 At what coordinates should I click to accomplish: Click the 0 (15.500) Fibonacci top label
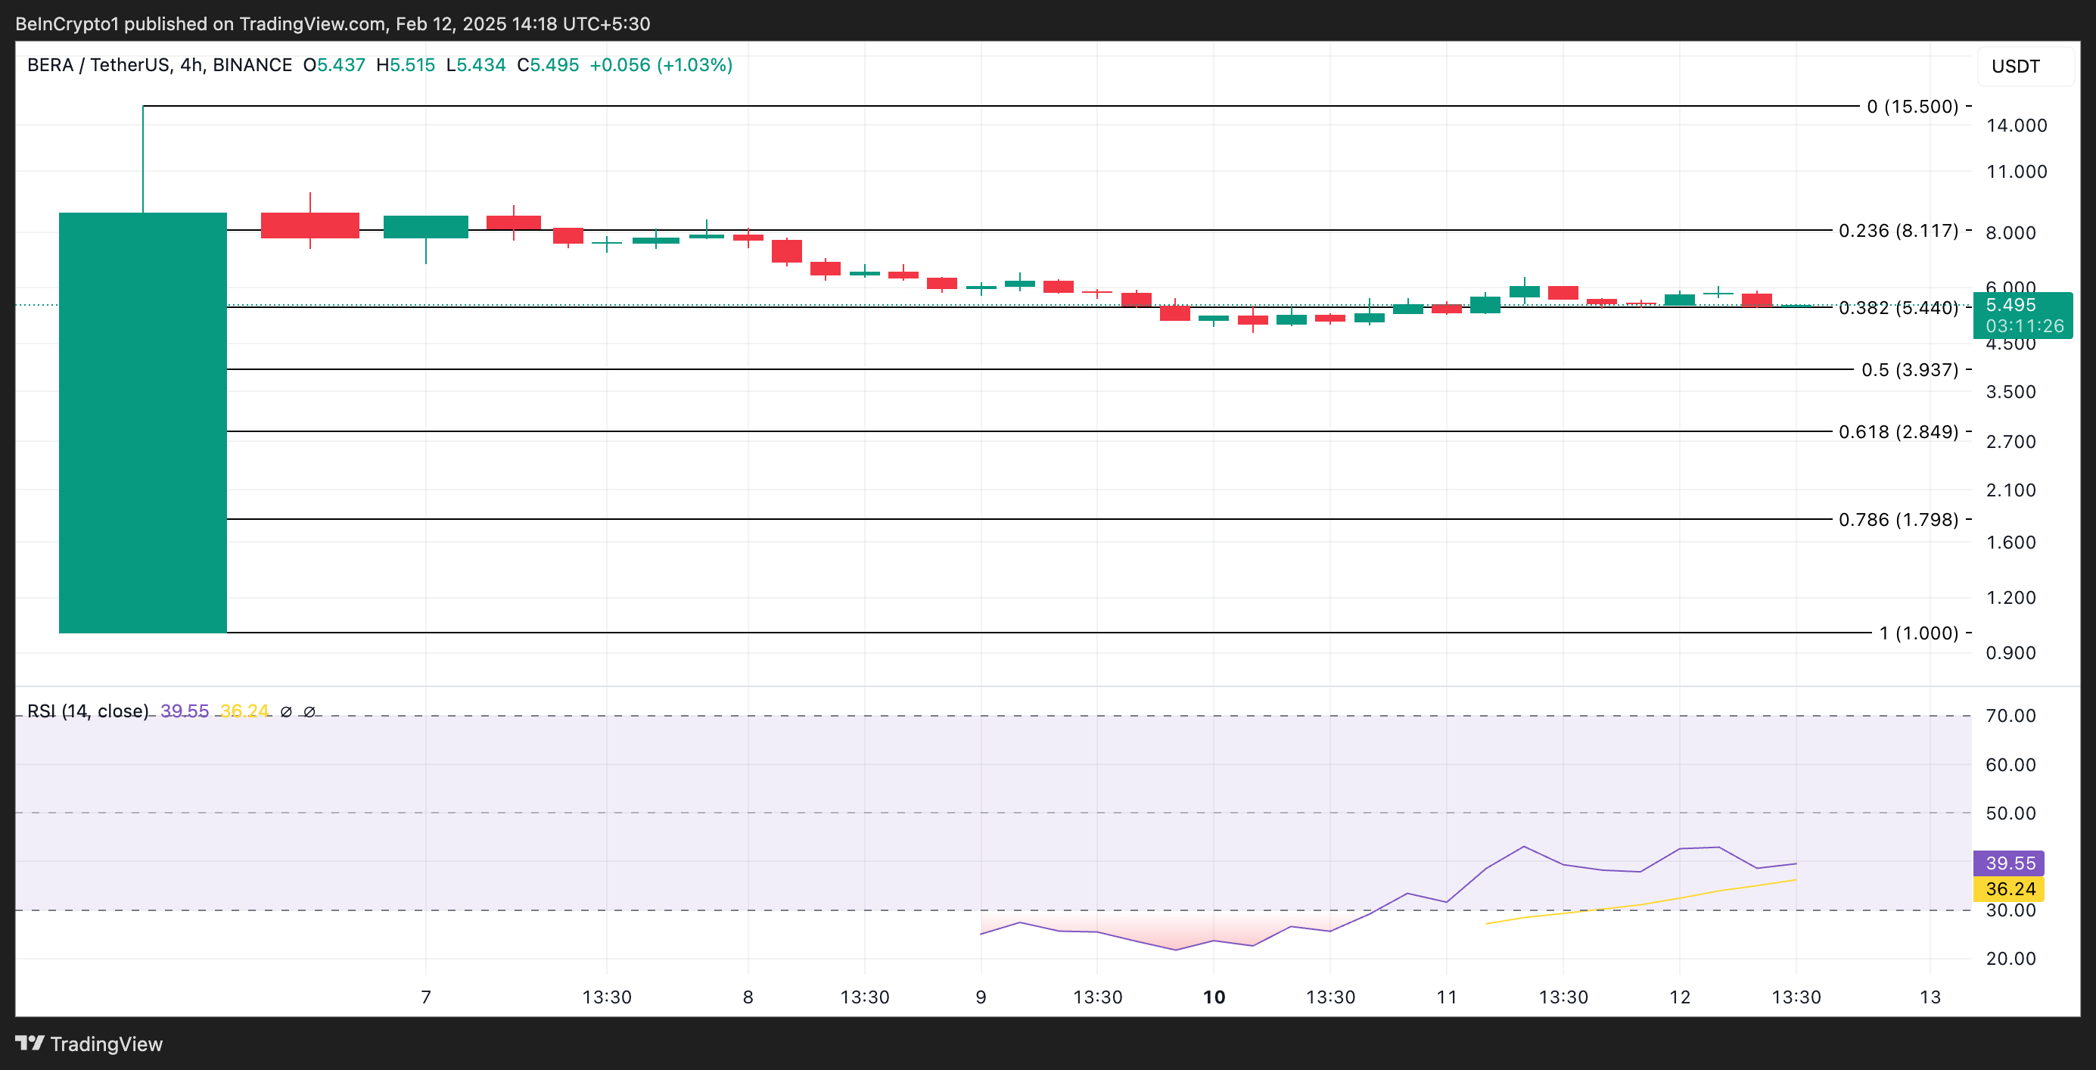point(1912,107)
